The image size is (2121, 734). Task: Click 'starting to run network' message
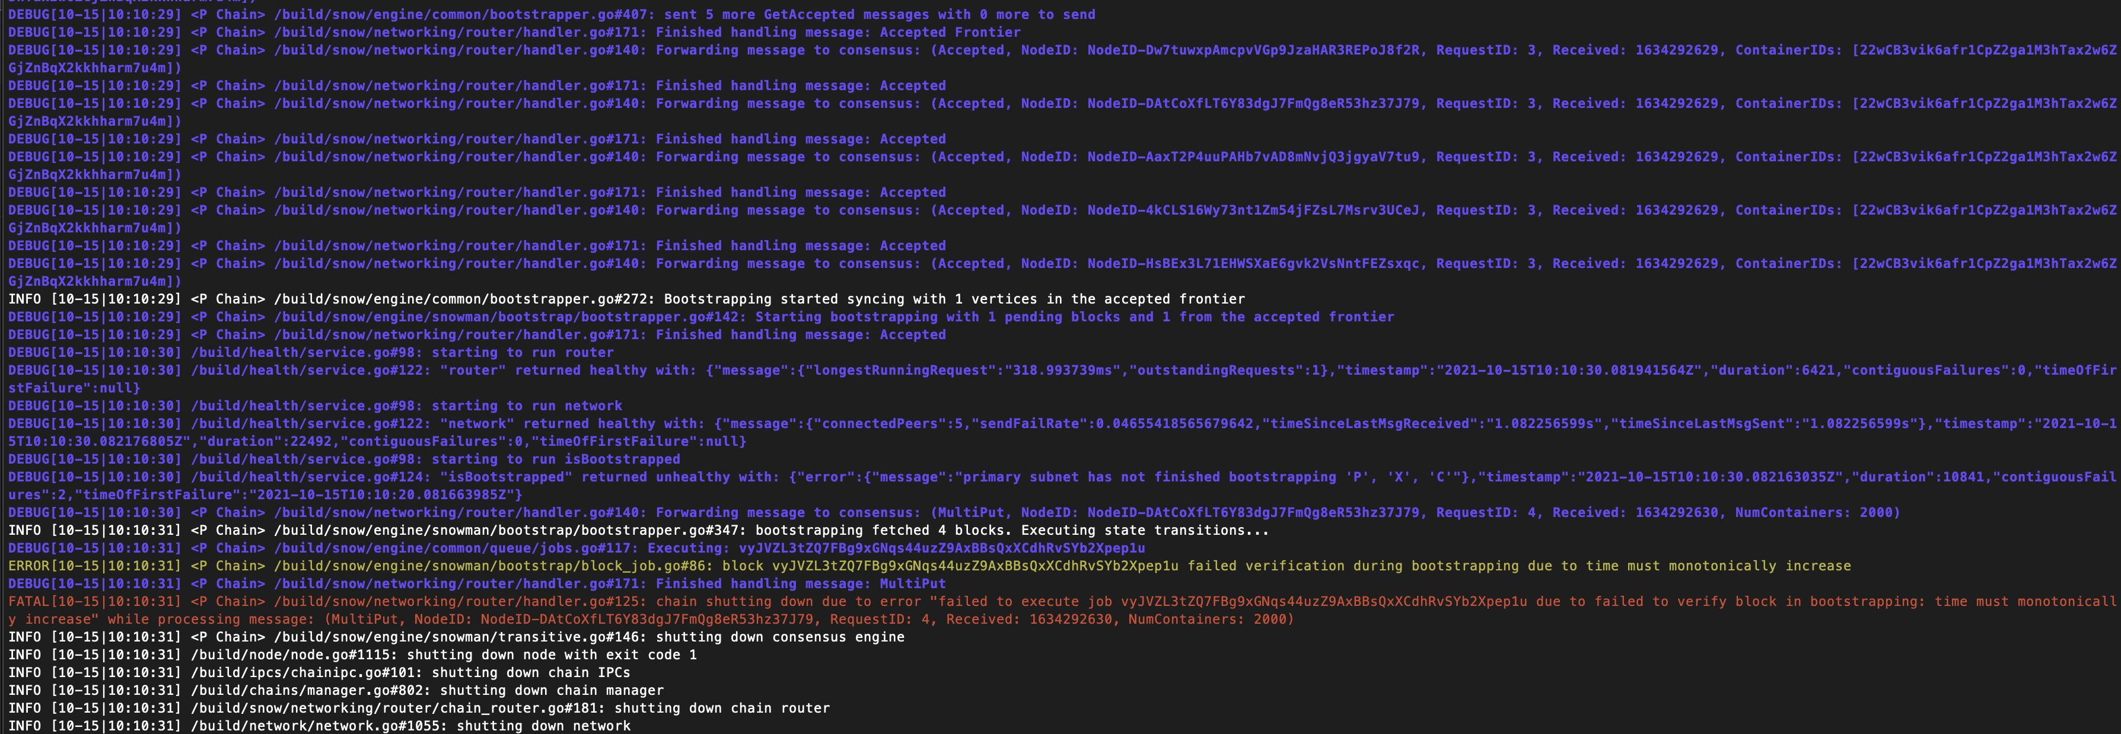526,406
